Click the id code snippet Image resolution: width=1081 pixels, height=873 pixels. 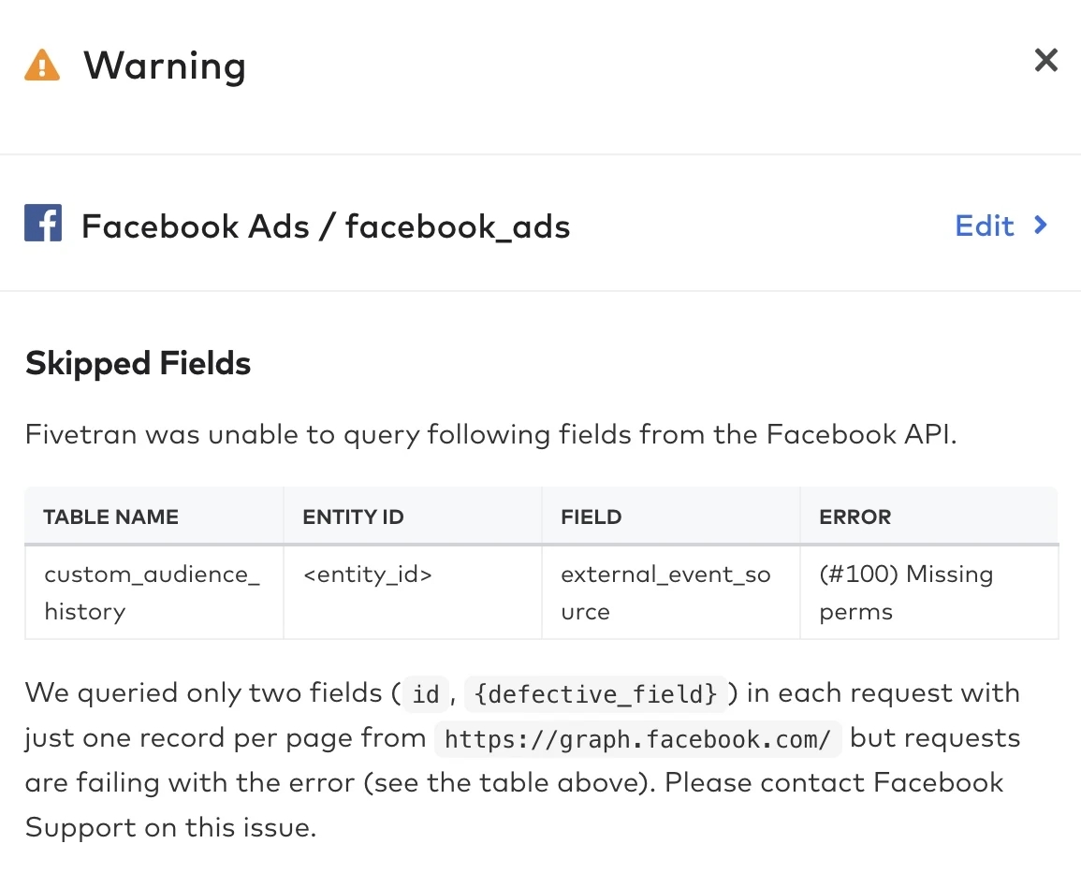click(x=426, y=694)
